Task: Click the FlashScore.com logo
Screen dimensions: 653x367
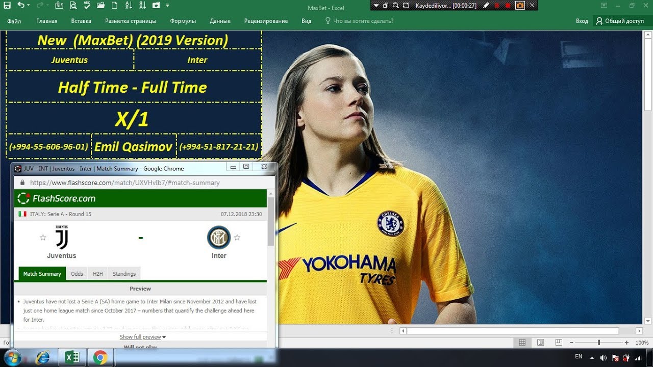Action: (56, 198)
